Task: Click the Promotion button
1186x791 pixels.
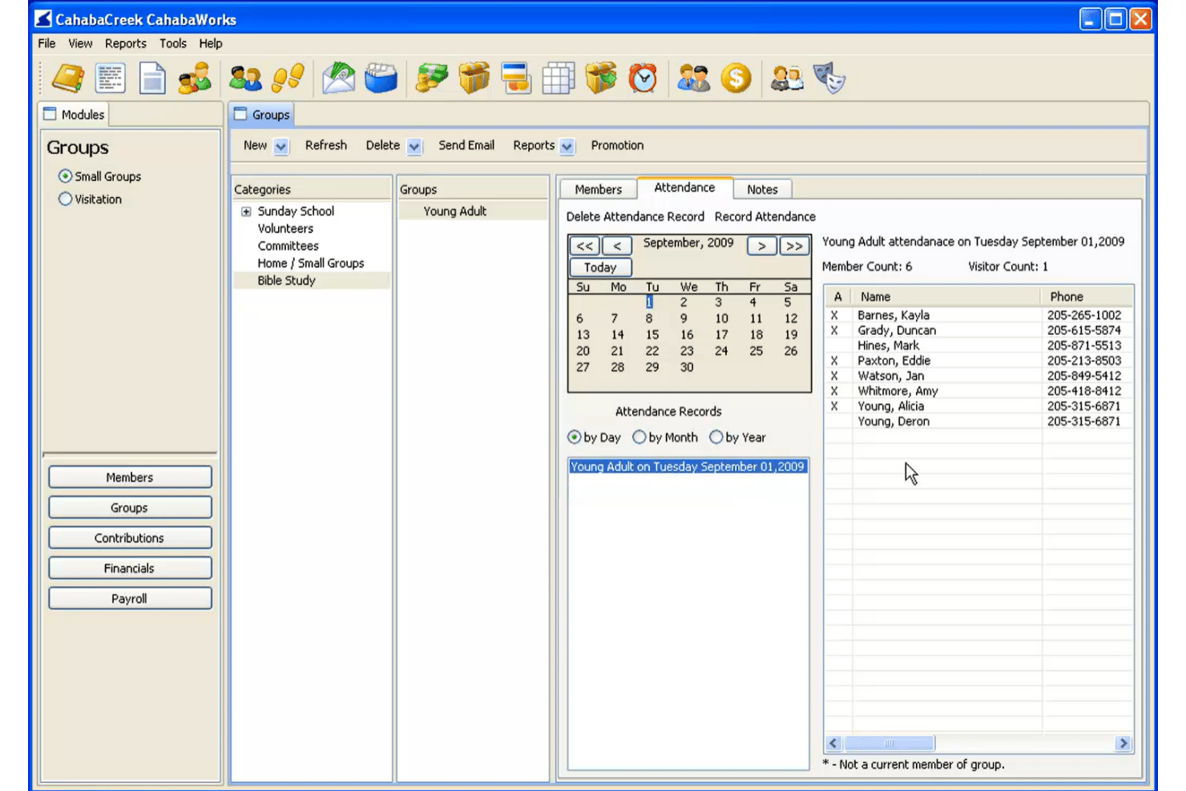Action: tap(617, 145)
